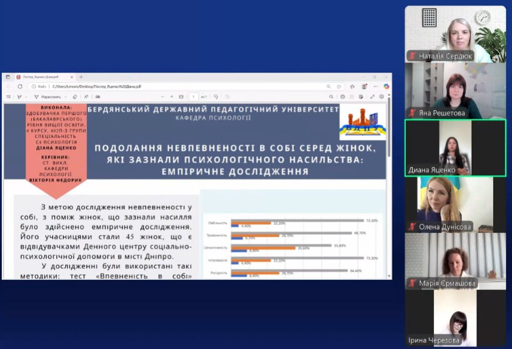Open the PDF page view options
This screenshot has height=349, width=512.
228,97
